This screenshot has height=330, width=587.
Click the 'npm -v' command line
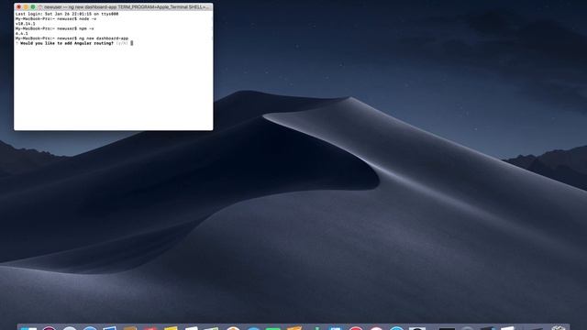pos(55,28)
